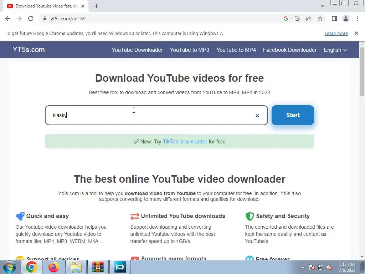Click the blue Start button
Image resolution: width=365 pixels, height=274 pixels.
(x=293, y=115)
